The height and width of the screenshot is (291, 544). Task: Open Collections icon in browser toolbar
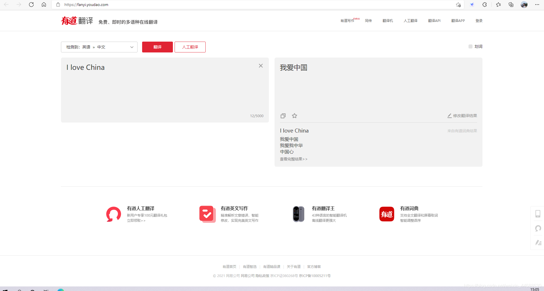point(511,5)
